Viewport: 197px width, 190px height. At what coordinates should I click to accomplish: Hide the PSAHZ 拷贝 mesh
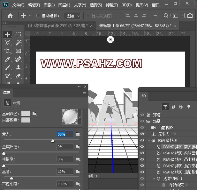click(142, 140)
